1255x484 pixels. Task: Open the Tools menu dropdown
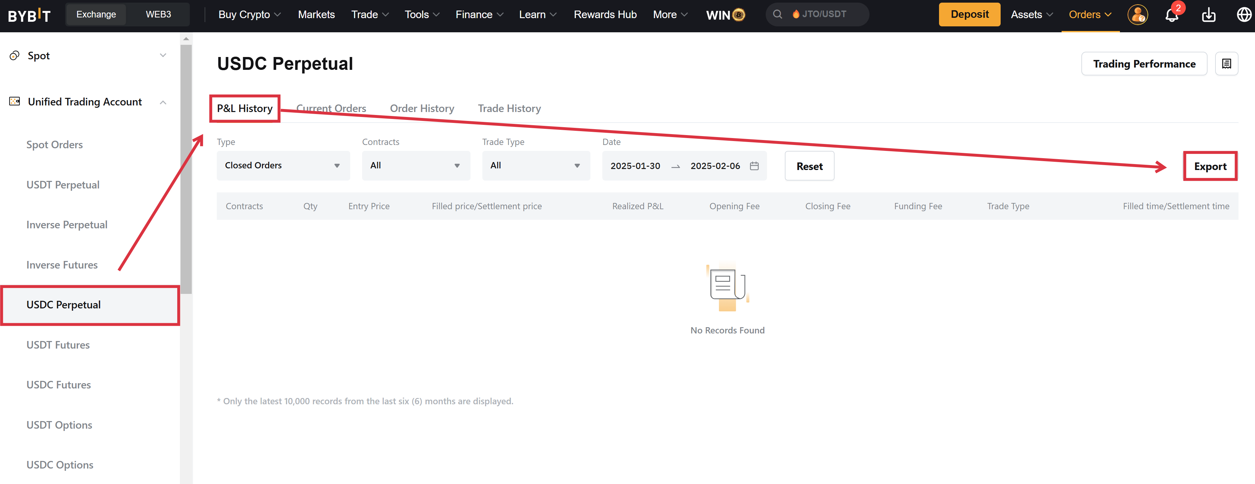pyautogui.click(x=422, y=14)
